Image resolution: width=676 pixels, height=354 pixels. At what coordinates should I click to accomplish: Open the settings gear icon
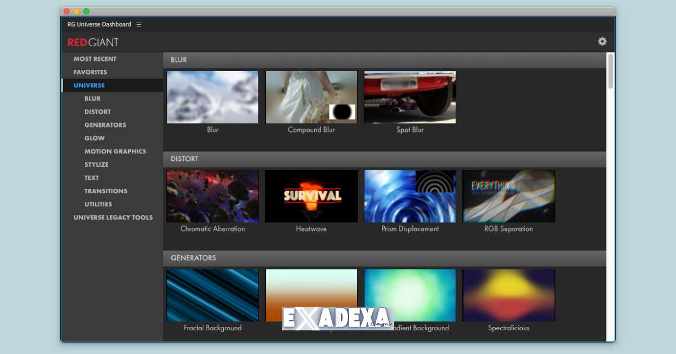[x=602, y=41]
